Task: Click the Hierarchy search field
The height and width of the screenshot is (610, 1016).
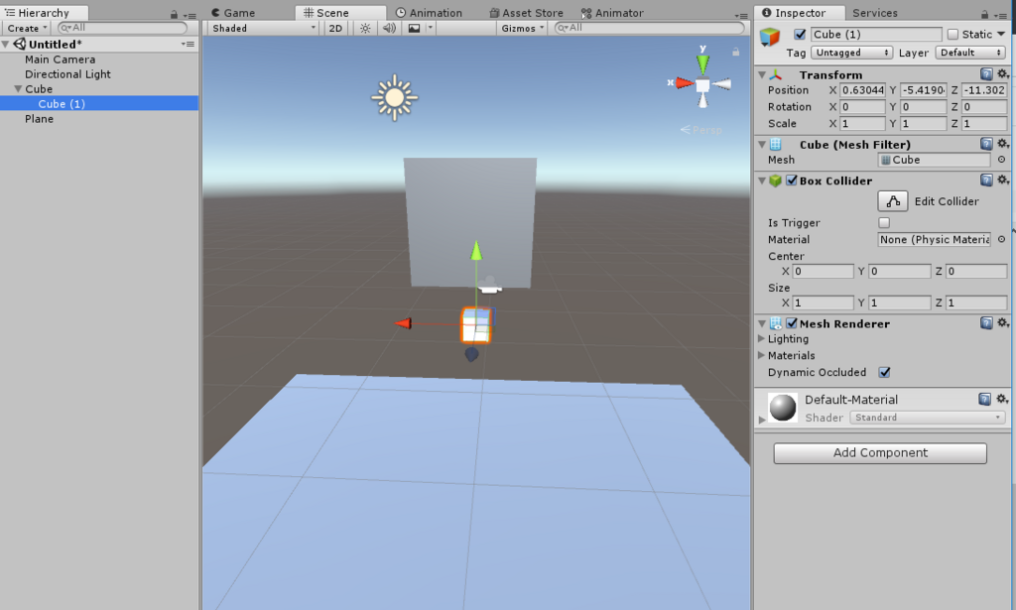Action: (x=122, y=28)
